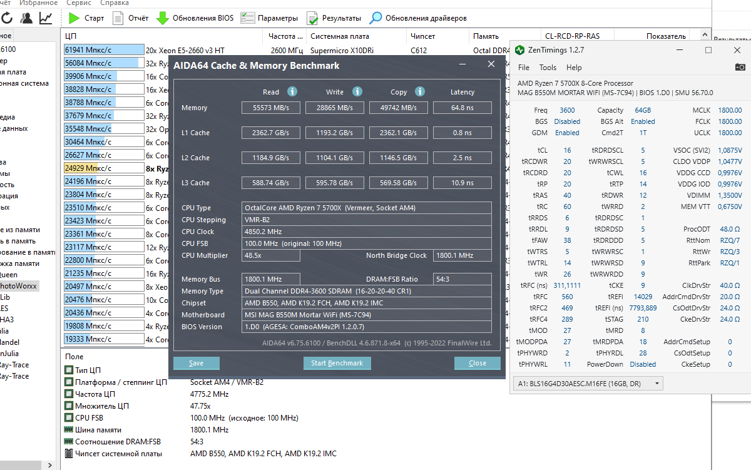This screenshot has width=751, height=470.
Task: Click chip icon beside Платформа / степпинг ЦП
Action: click(69, 382)
